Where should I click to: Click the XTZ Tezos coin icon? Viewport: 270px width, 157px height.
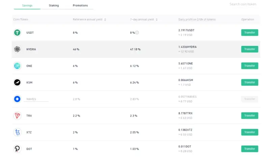point(17,132)
